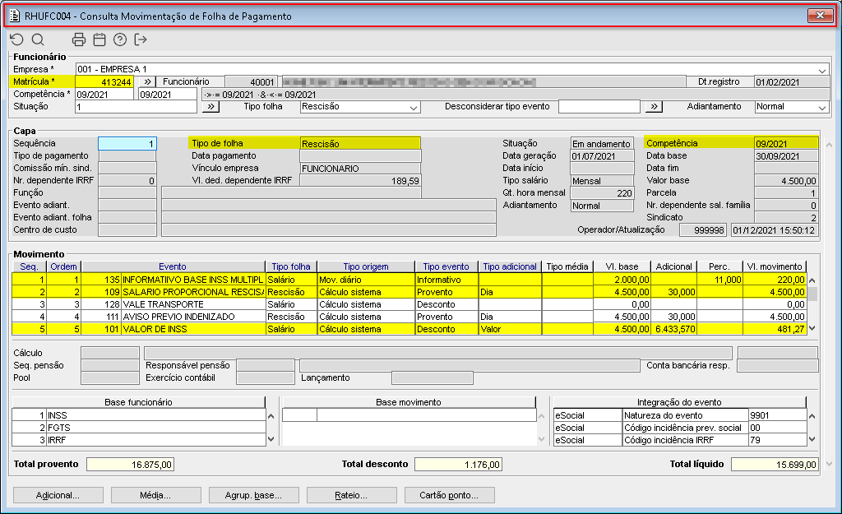
Task: Click the Agrup. base... button
Action: click(252, 496)
